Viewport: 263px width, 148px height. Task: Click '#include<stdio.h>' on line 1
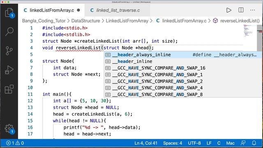[65, 28]
